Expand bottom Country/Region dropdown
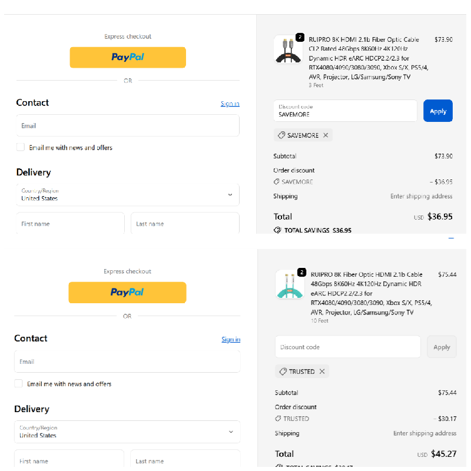 pyautogui.click(x=230, y=432)
